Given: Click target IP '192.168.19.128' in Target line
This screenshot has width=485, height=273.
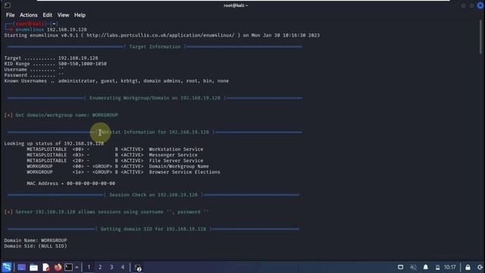Looking at the screenshot, I should coord(78,58).
